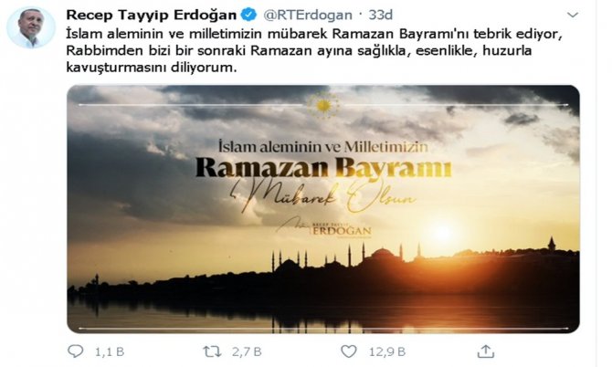Click the tweet text starting with İslam aleminin
612x367 pixels.
pos(314,51)
